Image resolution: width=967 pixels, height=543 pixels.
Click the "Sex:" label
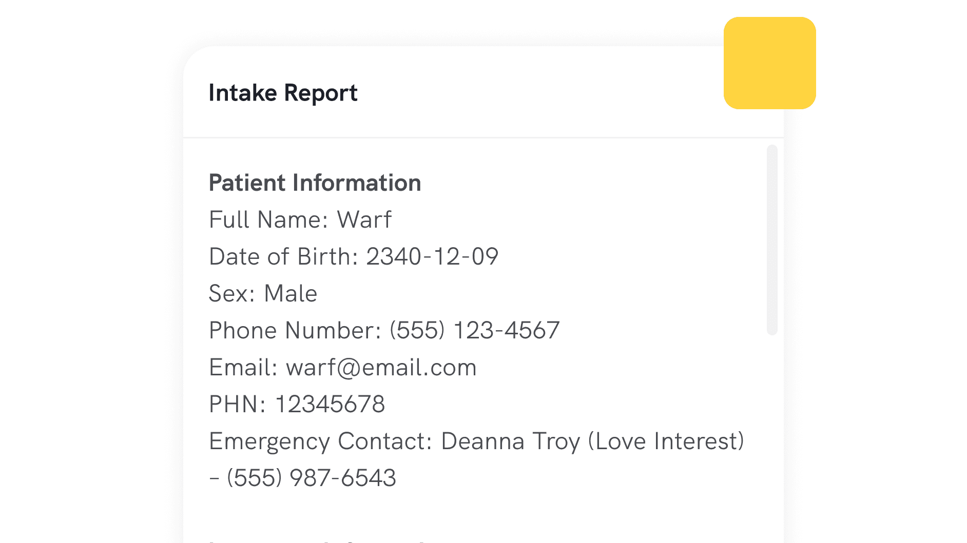(x=232, y=294)
